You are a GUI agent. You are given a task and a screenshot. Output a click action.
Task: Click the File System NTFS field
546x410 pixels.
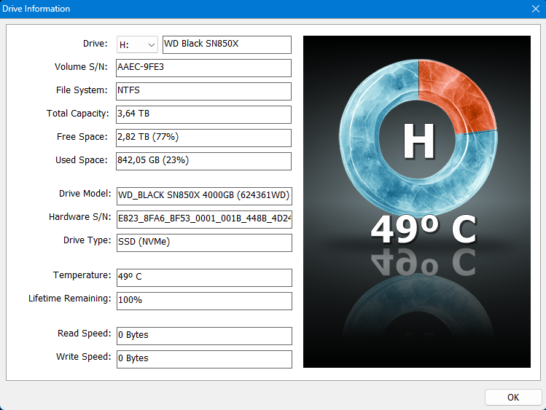click(x=203, y=91)
